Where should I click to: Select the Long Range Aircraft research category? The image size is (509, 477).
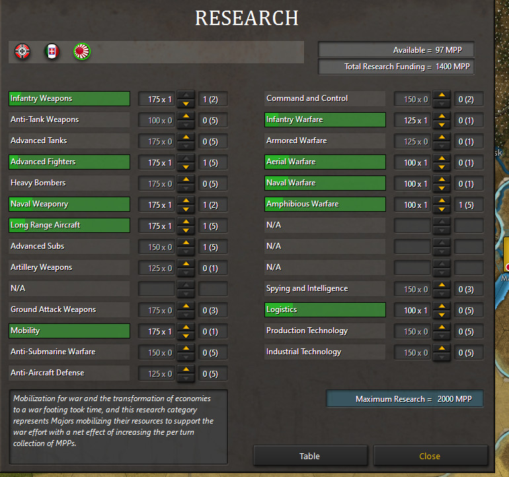tap(69, 225)
